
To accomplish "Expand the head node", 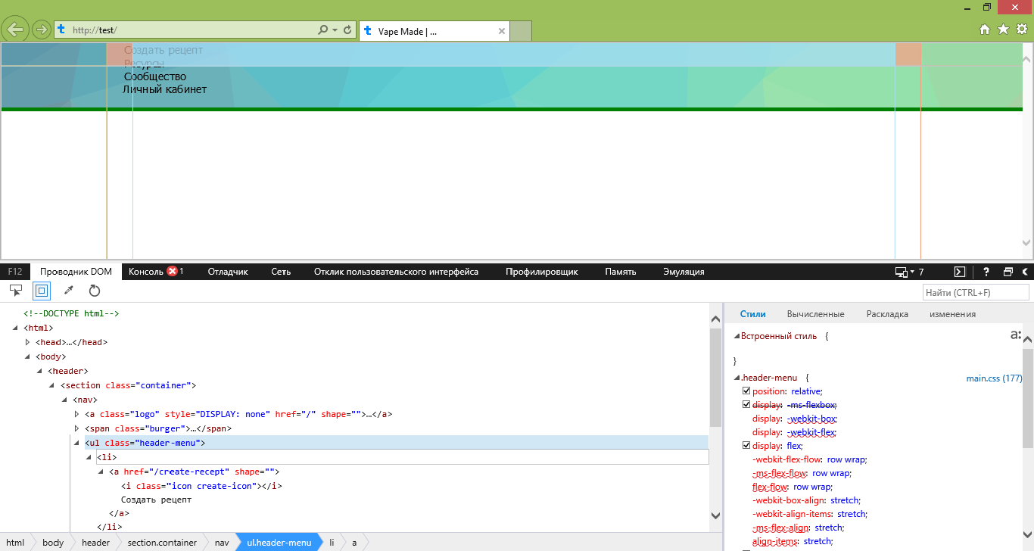I will point(28,342).
